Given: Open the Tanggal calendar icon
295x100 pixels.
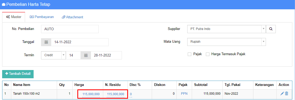Looking at the screenshot, I should [x=46, y=42].
